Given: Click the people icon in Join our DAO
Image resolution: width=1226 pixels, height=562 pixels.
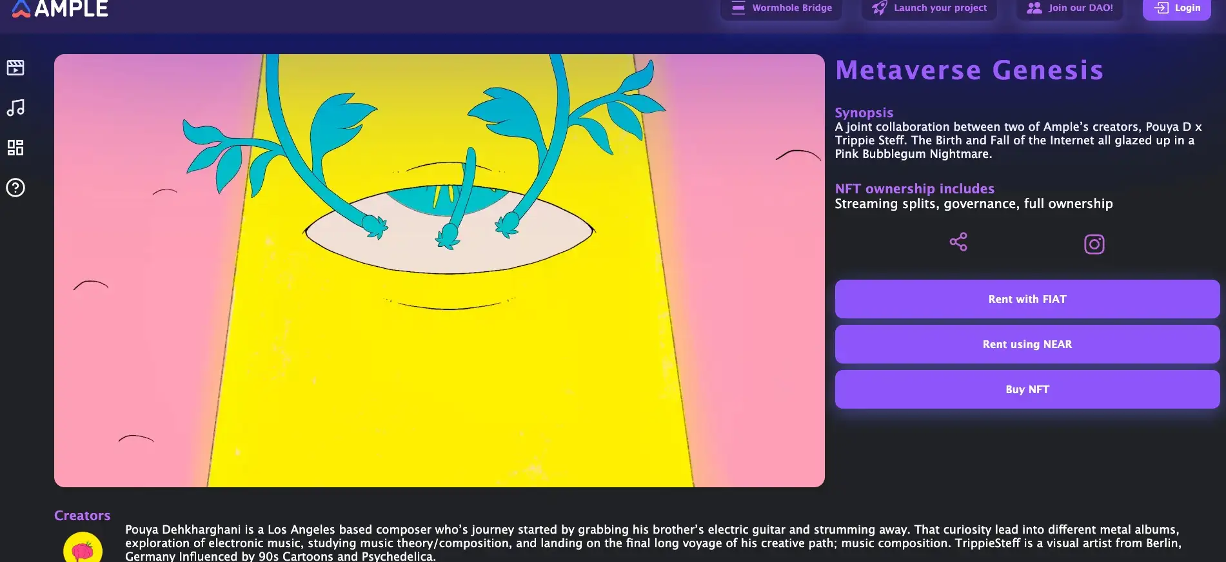Looking at the screenshot, I should coord(1034,8).
